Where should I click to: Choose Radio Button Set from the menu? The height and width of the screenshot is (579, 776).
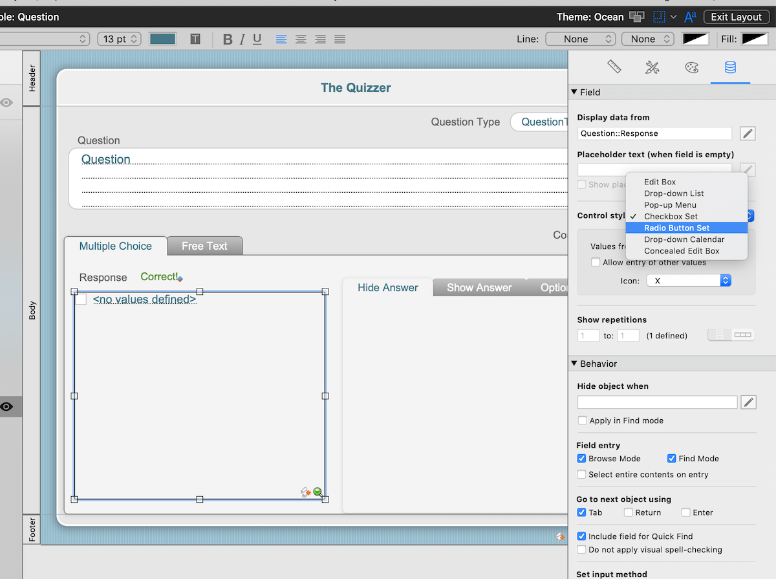(x=676, y=228)
